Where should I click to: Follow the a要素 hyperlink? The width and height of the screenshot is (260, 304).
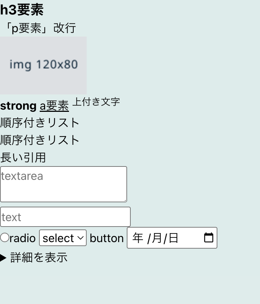[54, 106]
